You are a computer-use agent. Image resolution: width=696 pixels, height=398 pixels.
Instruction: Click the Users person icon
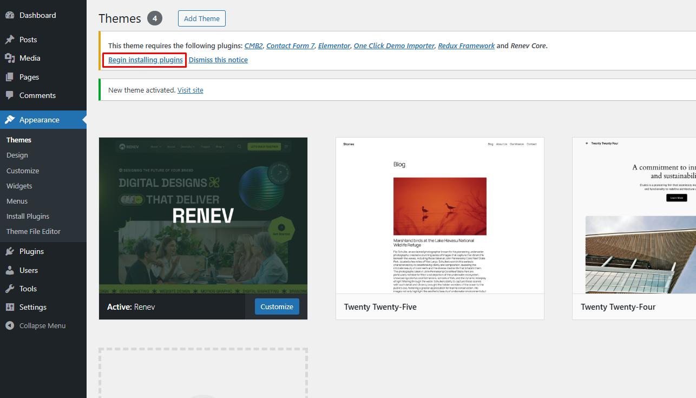click(x=10, y=270)
